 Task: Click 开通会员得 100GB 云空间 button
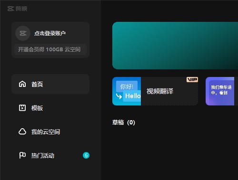point(50,49)
